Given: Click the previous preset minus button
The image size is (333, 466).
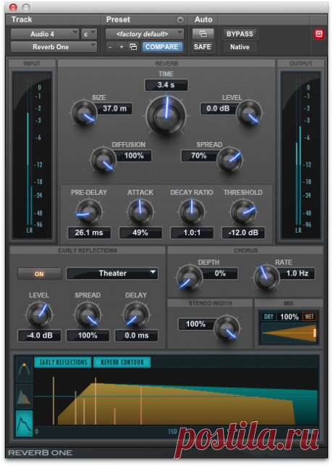Looking at the screenshot, I should tap(111, 47).
